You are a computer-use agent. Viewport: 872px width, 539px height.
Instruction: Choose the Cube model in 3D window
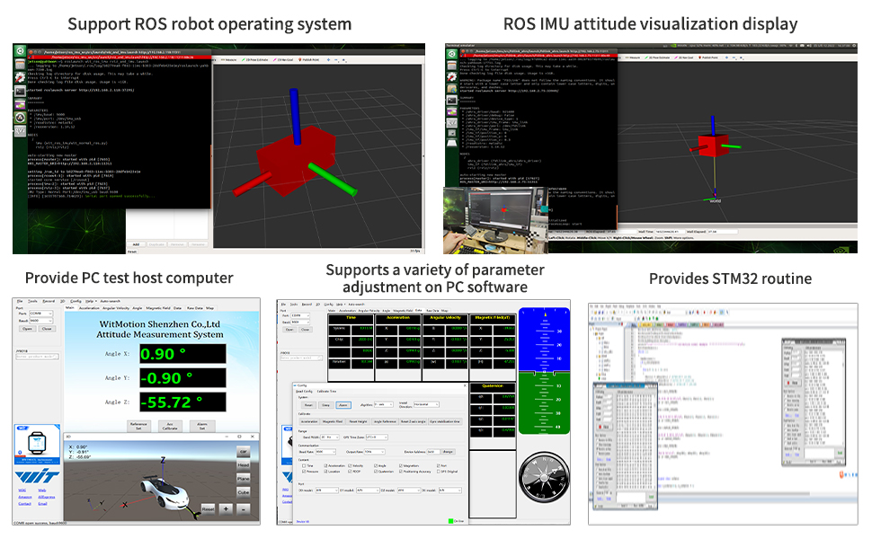tap(244, 492)
